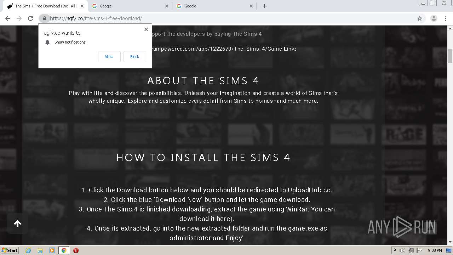Bookmark this page with the star icon
This screenshot has width=453, height=255.
(420, 18)
